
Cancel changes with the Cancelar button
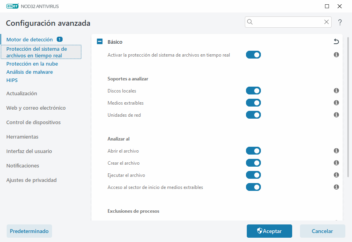point(322,231)
